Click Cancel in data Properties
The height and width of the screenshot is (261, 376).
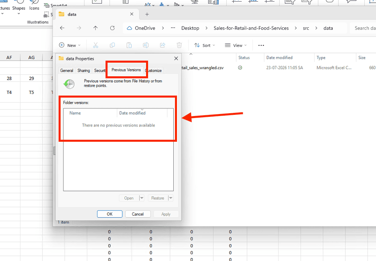(x=138, y=214)
